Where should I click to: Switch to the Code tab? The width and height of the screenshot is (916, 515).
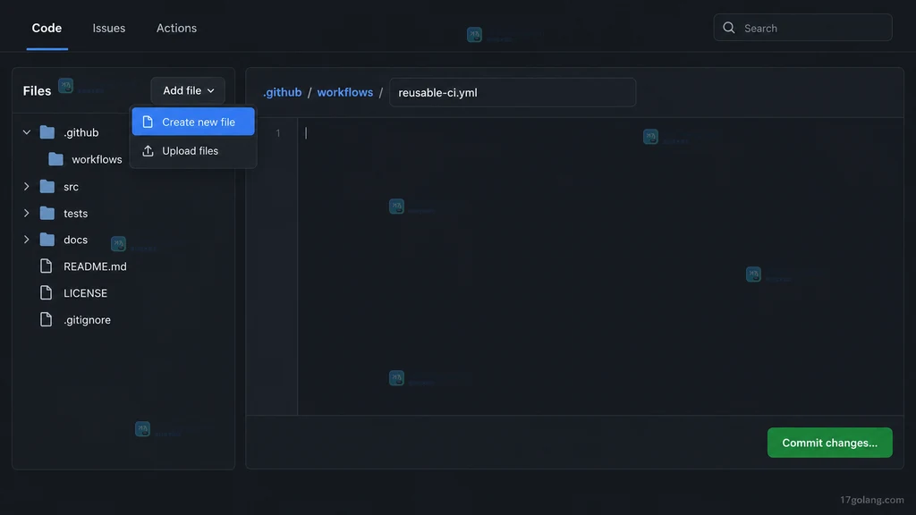click(47, 28)
